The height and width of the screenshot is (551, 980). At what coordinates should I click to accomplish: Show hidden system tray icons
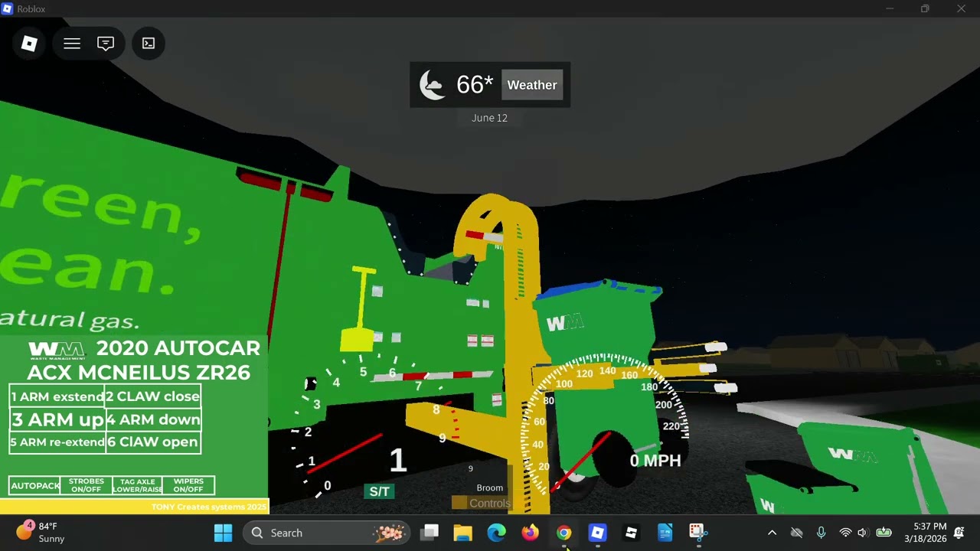[772, 533]
